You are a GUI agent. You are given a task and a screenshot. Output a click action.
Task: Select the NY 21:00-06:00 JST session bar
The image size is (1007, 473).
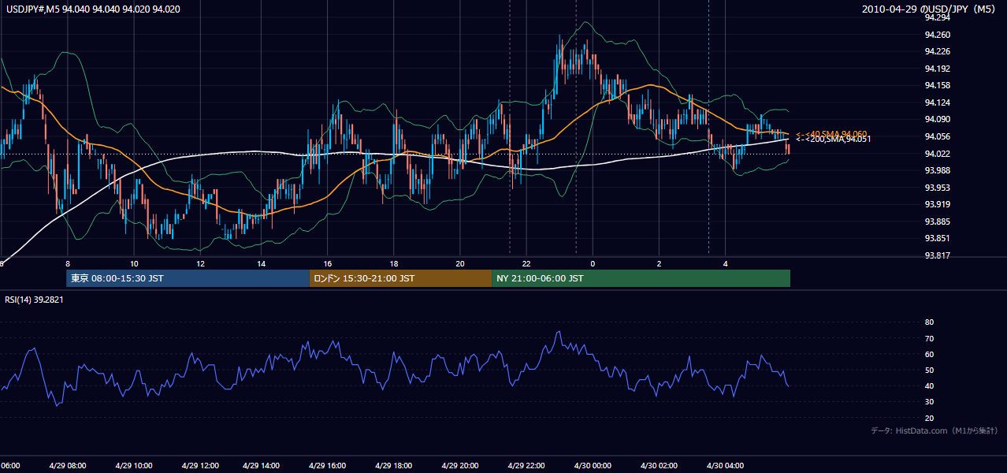641,278
